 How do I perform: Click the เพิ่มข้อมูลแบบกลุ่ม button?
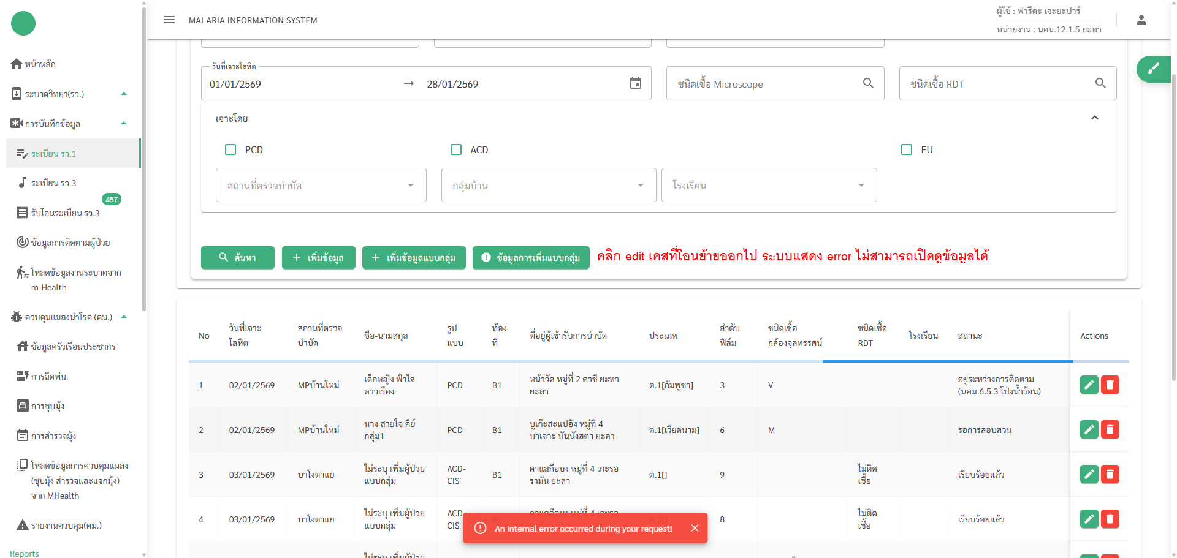(x=414, y=257)
